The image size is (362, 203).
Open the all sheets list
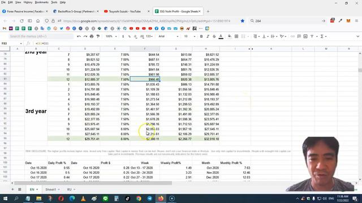click(x=20, y=189)
